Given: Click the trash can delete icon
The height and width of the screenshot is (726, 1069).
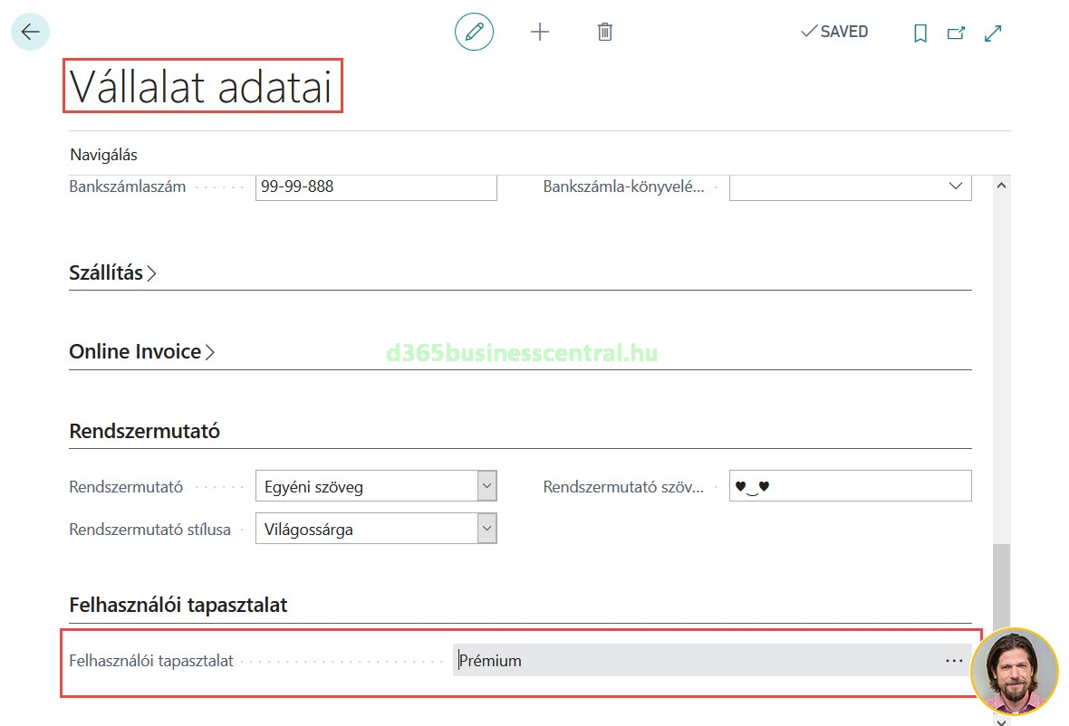Looking at the screenshot, I should point(605,33).
